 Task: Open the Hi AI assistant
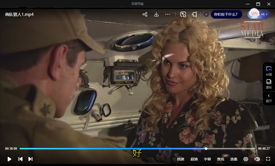pos(259,14)
